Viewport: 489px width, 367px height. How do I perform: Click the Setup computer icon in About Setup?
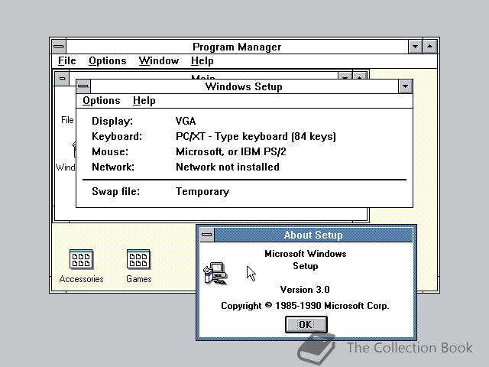coord(215,273)
